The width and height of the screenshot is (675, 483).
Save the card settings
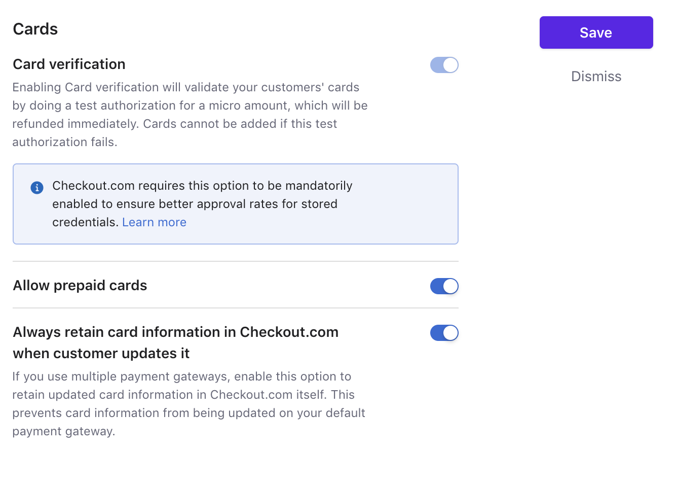point(596,32)
